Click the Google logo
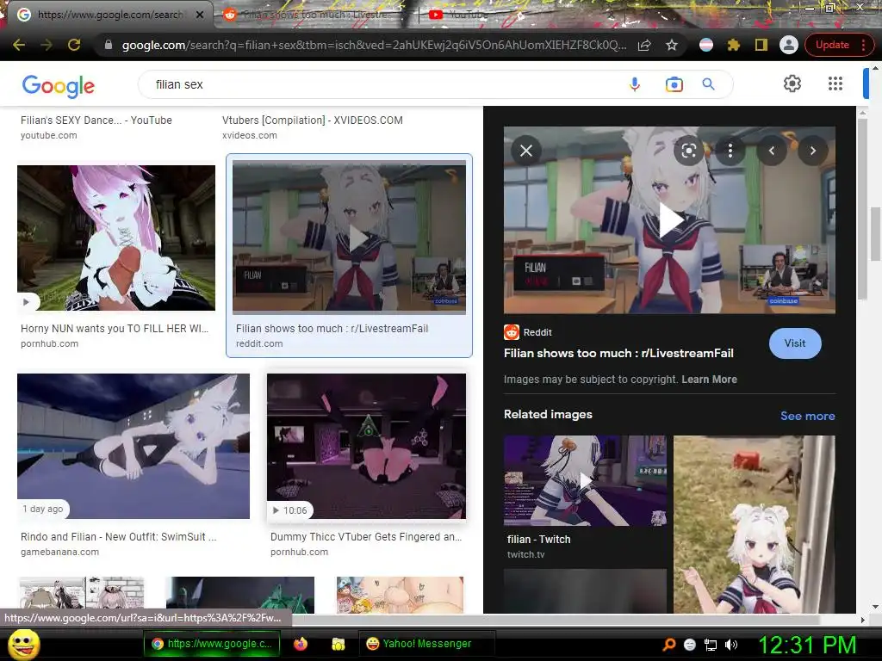 point(58,85)
